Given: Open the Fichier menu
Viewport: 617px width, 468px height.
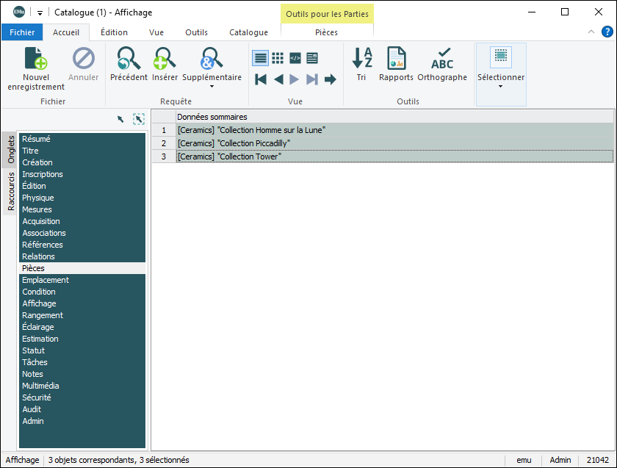Looking at the screenshot, I should tap(22, 32).
